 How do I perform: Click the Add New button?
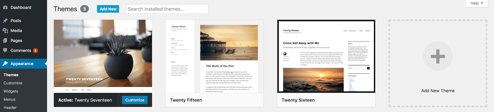108,9
